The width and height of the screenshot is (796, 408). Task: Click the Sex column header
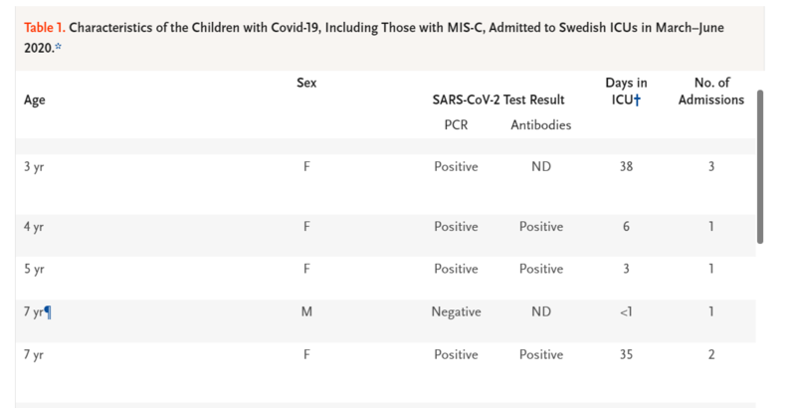tap(306, 83)
